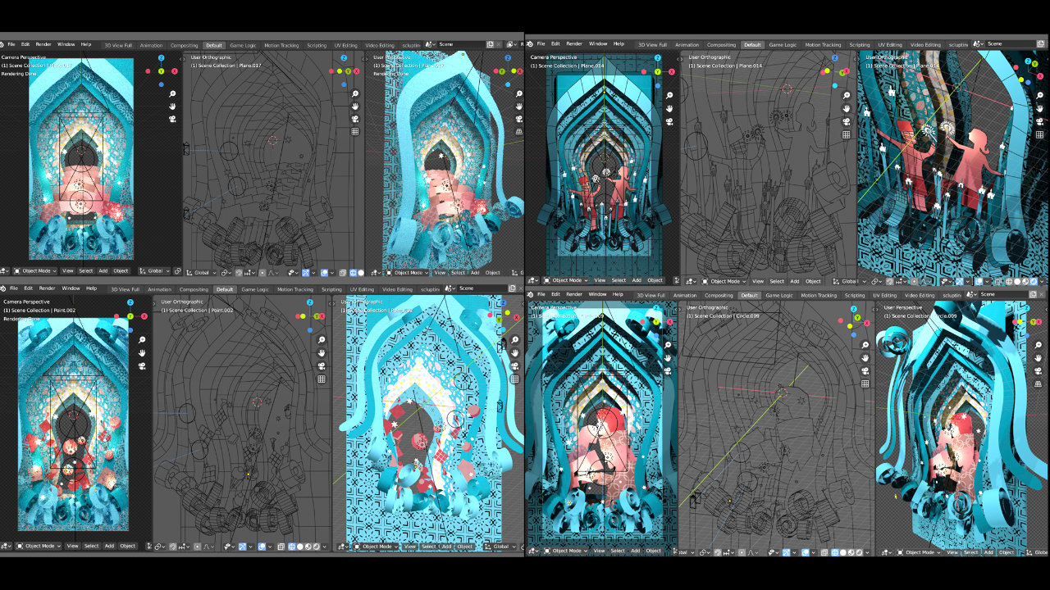Image resolution: width=1050 pixels, height=590 pixels.
Task: Open the Render menu in the bottom-left window
Action: (48, 288)
